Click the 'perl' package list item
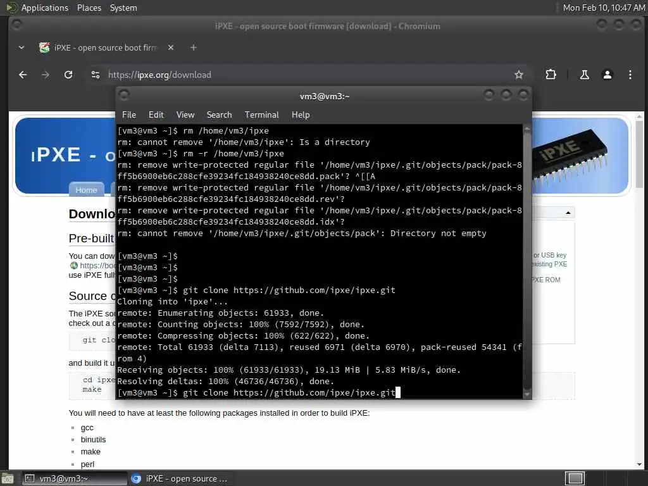The width and height of the screenshot is (648, 486). (87, 464)
